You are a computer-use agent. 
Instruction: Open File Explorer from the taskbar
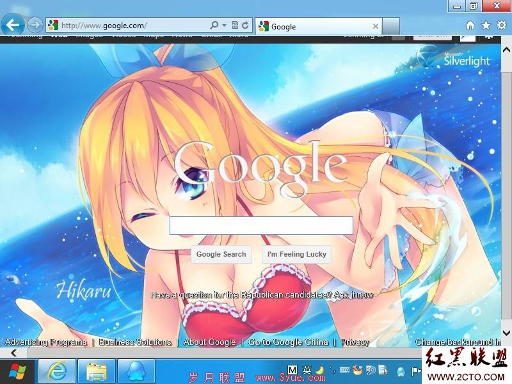[x=97, y=372]
